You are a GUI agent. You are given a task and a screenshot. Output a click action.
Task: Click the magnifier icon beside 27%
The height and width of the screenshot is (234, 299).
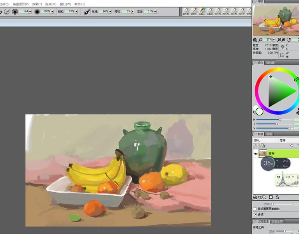tap(260, 40)
